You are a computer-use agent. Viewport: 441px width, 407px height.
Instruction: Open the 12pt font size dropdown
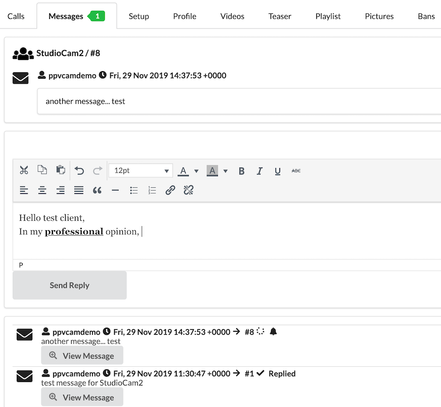click(141, 171)
